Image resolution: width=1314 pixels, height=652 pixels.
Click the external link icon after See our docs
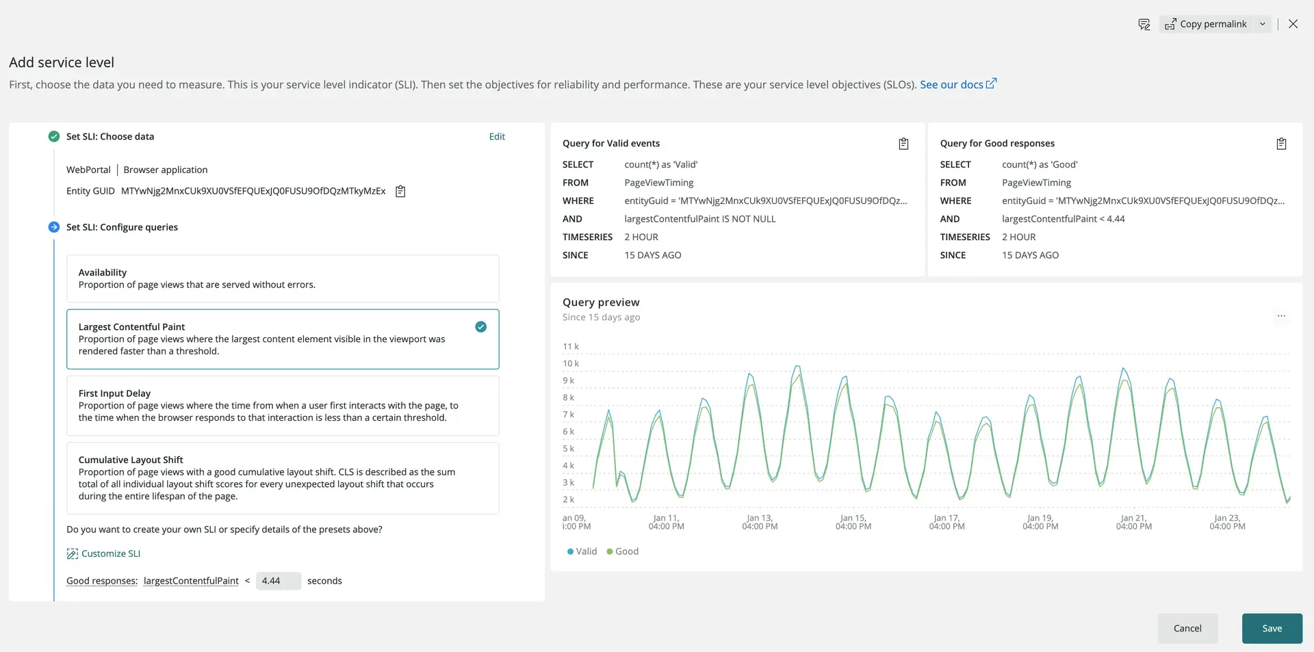pos(991,83)
